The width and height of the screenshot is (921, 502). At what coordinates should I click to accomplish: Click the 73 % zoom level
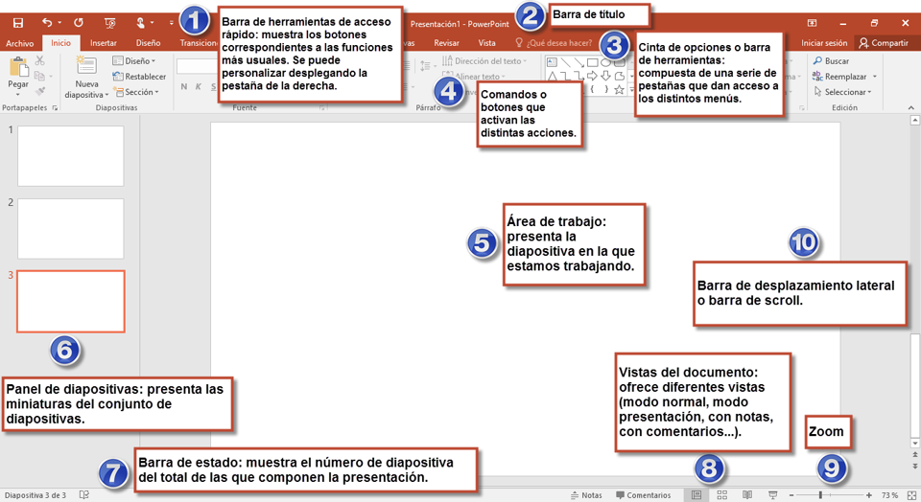coord(890,495)
